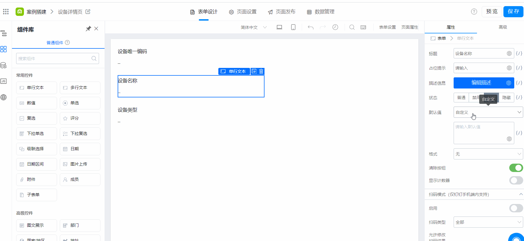This screenshot has height=241, width=524.
Task: Select the 设备唯一编码 field on canvas
Action: tap(191, 57)
